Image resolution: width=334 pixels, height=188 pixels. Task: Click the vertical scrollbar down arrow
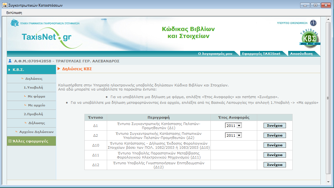(328, 182)
